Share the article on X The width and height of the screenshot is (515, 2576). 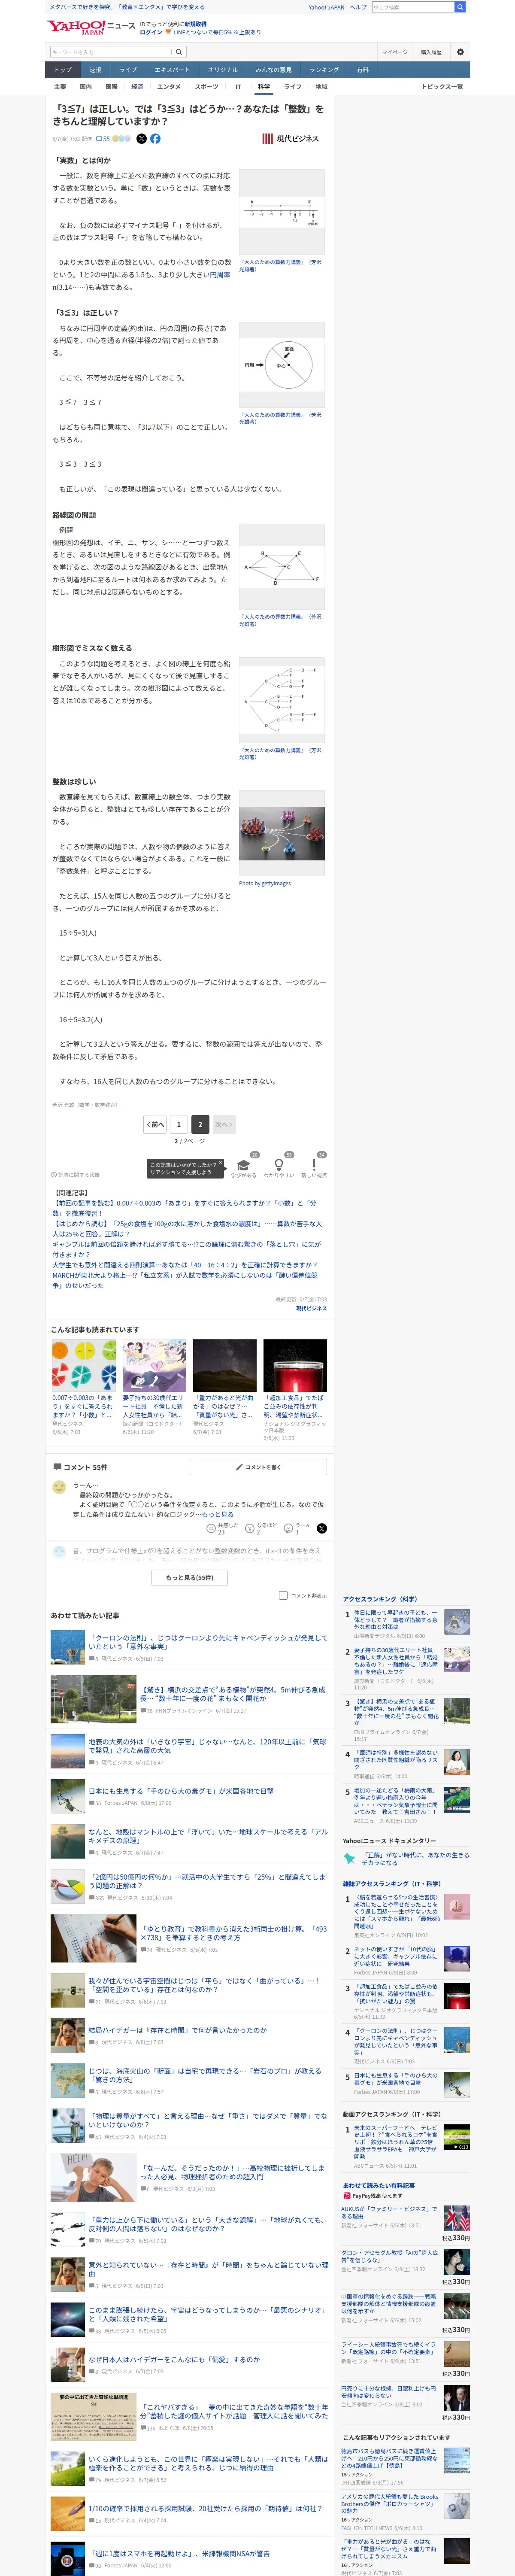click(141, 139)
